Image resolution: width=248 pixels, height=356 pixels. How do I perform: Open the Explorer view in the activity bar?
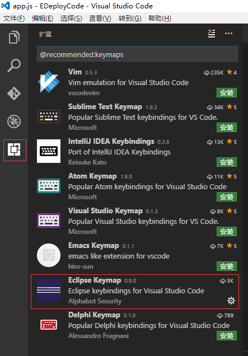click(x=14, y=38)
